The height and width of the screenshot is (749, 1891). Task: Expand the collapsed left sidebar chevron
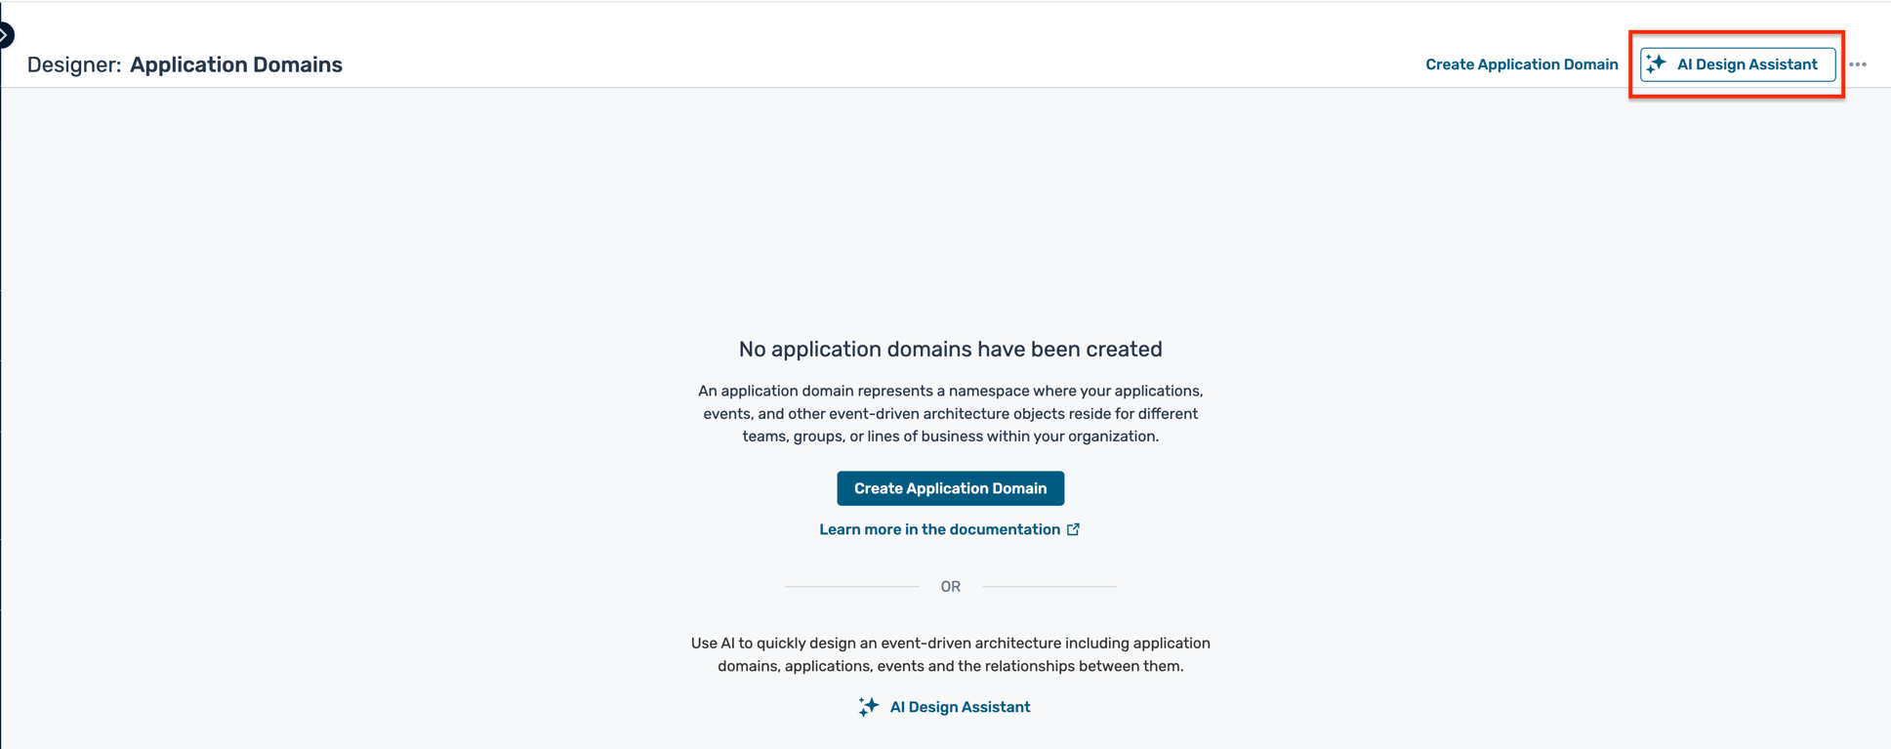(5, 35)
